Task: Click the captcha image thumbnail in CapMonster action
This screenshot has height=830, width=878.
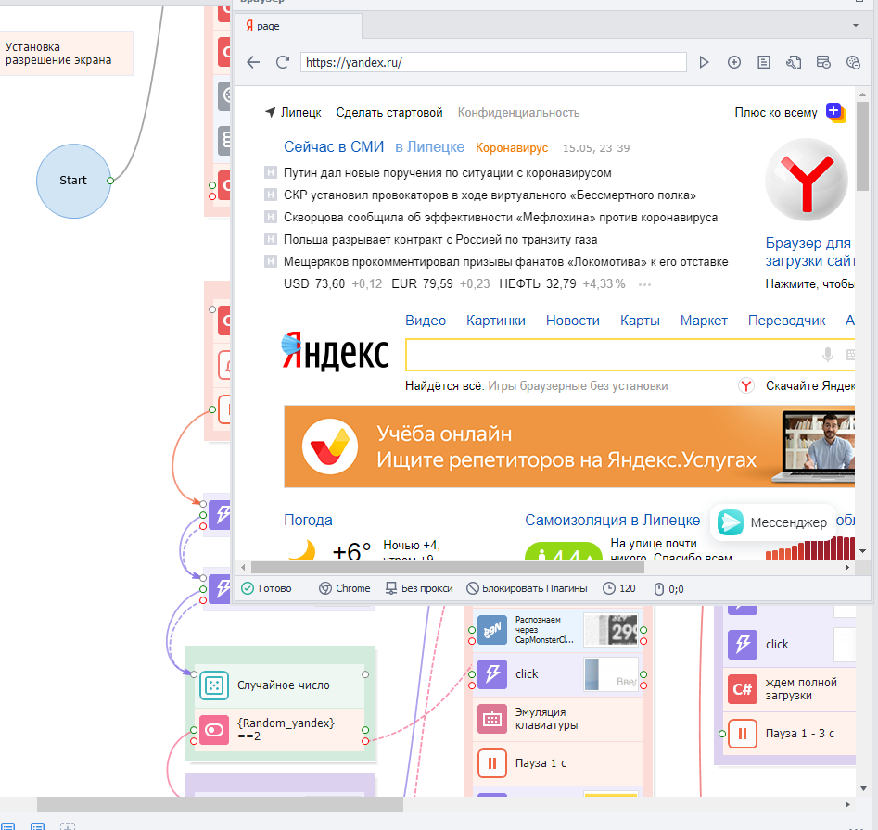Action: point(610,630)
